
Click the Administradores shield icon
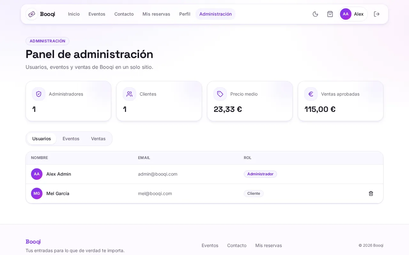(39, 94)
